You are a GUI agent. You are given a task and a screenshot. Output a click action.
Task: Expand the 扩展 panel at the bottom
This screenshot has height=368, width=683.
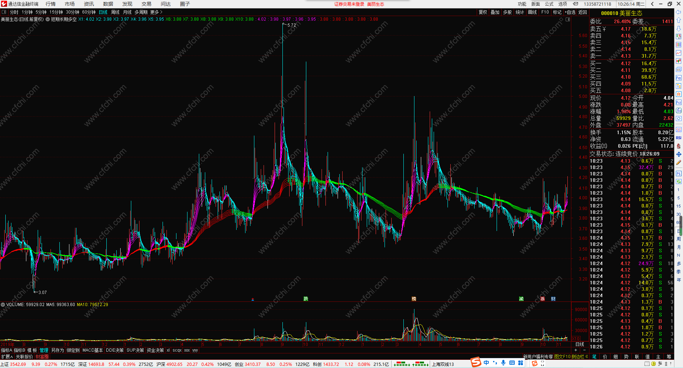[7, 357]
